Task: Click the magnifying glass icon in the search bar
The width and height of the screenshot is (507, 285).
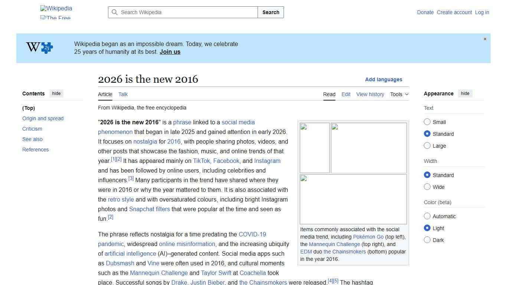Action: pos(115,12)
